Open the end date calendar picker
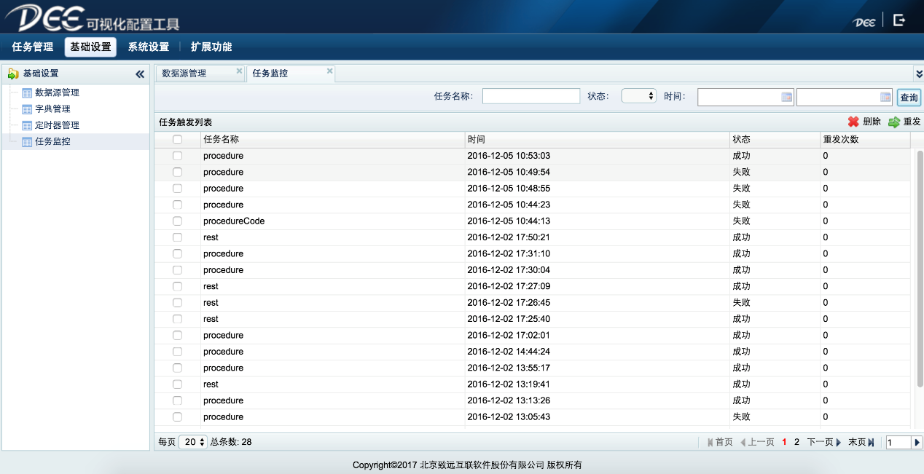The width and height of the screenshot is (924, 474). pyautogui.click(x=885, y=97)
